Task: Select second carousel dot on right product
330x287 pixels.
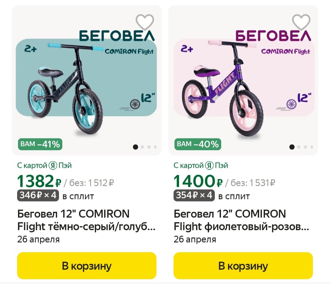Action: tap(299, 147)
